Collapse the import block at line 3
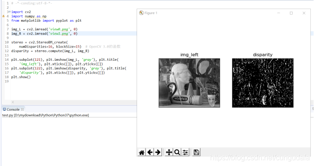 click(10, 12)
